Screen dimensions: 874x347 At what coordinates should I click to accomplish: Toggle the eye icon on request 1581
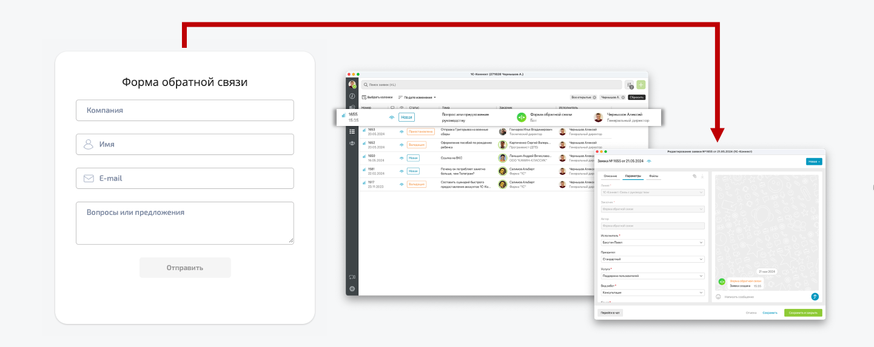402,171
